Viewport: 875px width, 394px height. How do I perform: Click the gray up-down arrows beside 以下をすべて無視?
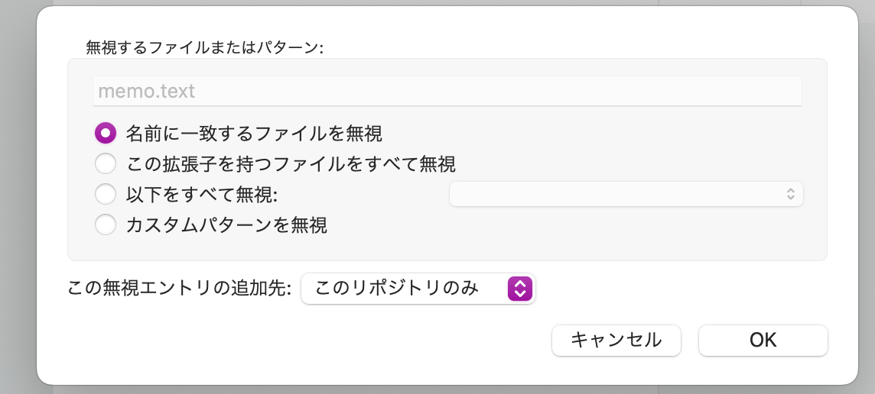[790, 194]
